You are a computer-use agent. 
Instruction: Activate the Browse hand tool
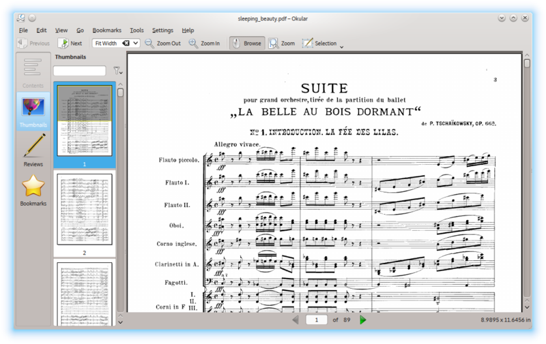click(x=247, y=44)
